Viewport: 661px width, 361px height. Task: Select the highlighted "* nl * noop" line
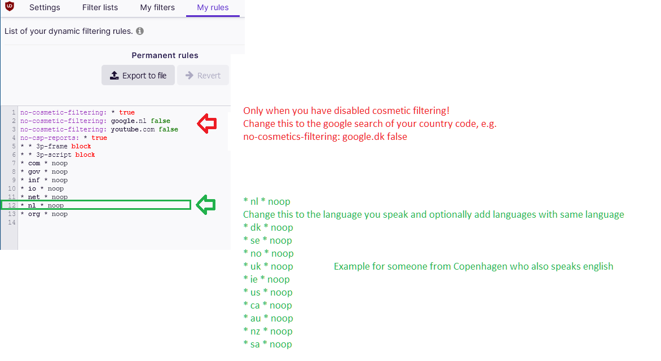(42, 205)
